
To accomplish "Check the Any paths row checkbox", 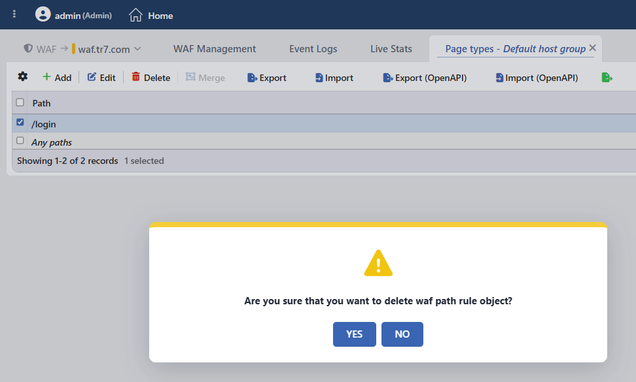I will point(20,140).
